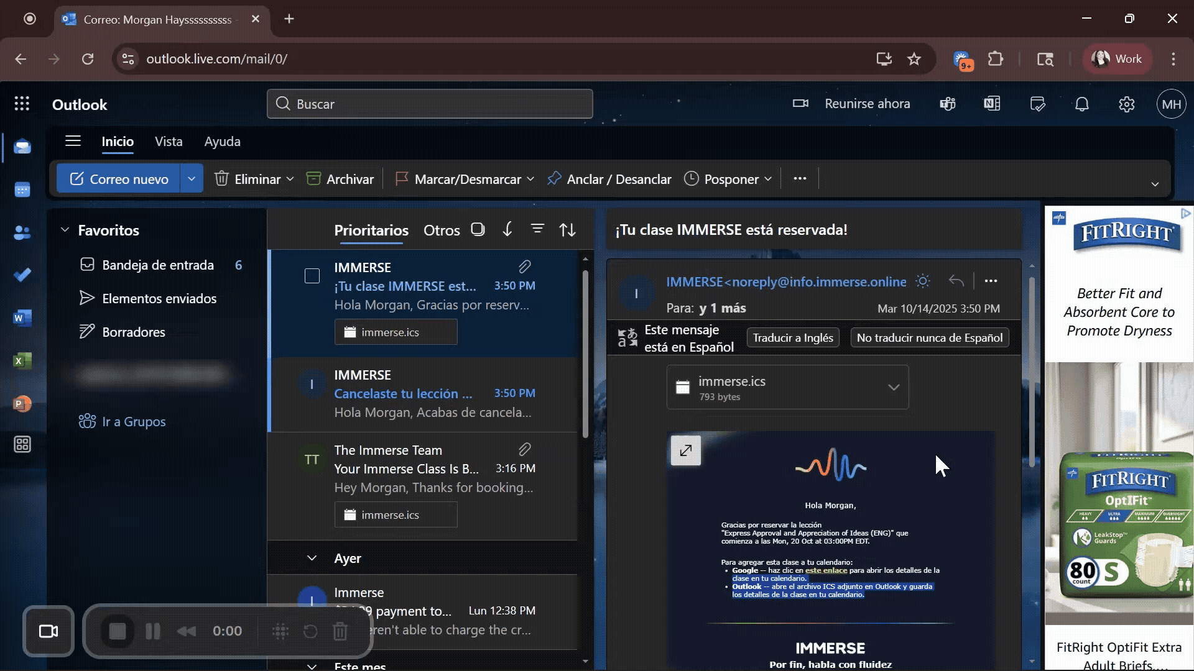Check the box on the first IMMERSE email

tap(312, 276)
